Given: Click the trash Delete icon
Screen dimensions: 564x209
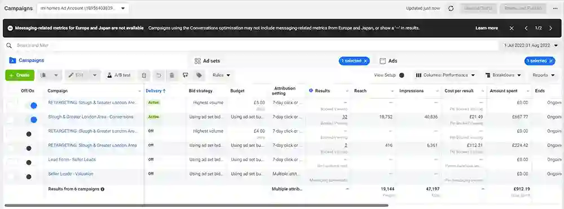Looking at the screenshot, I should tap(172, 75).
